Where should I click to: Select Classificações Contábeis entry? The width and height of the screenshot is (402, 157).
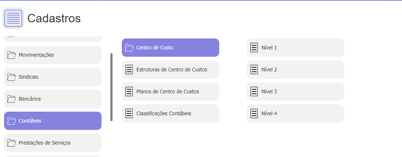coord(171,113)
